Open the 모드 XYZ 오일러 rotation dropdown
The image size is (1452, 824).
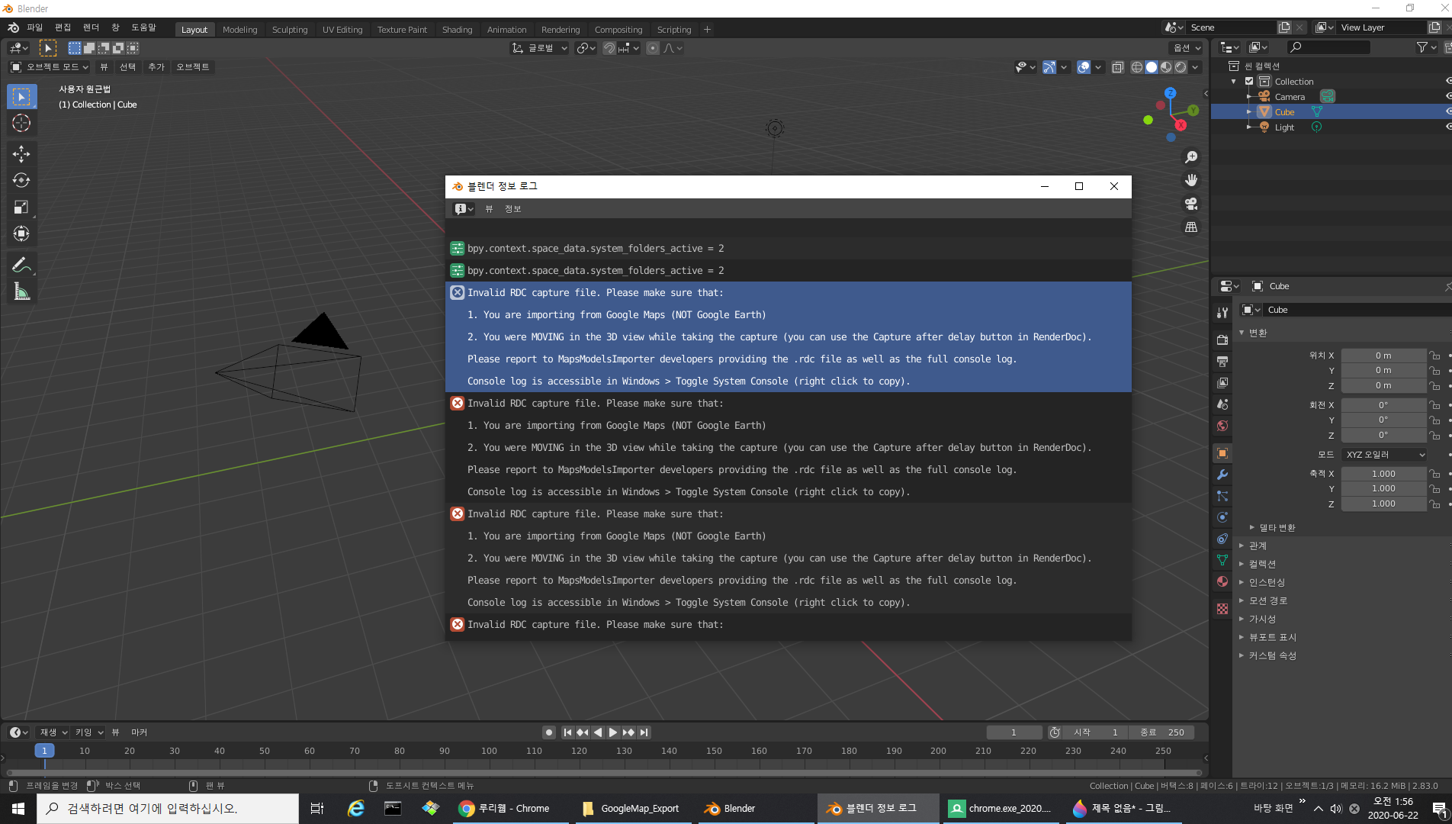1384,454
